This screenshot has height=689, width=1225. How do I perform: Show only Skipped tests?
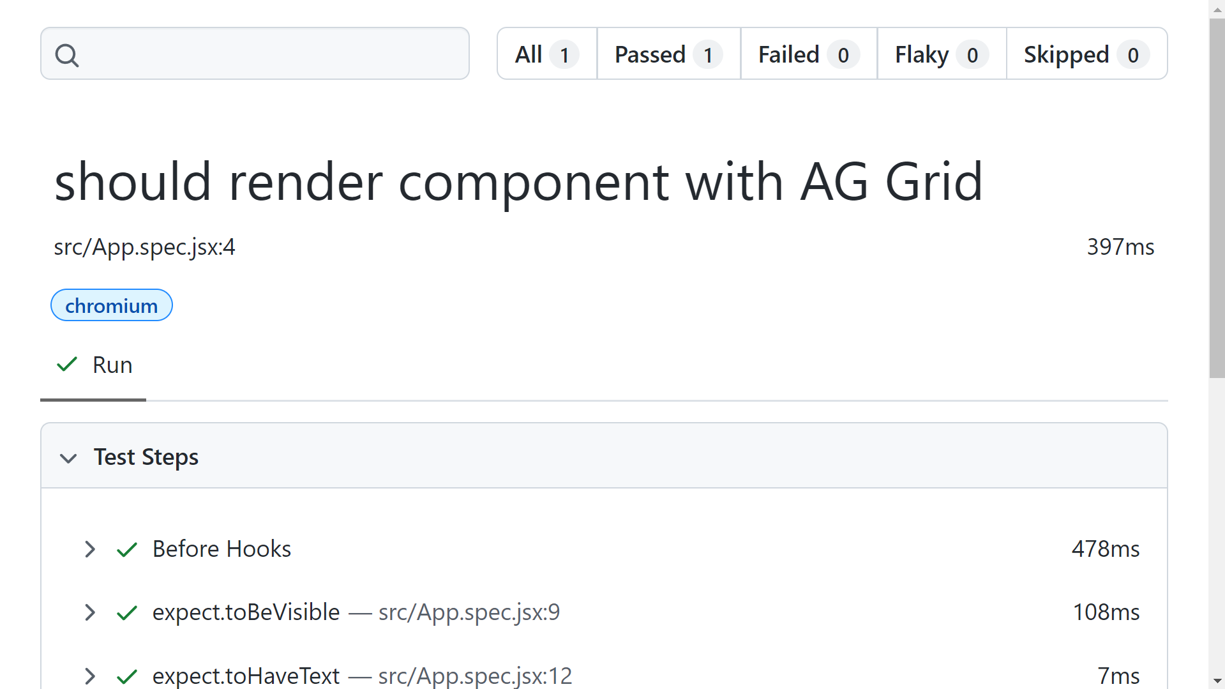tap(1085, 54)
